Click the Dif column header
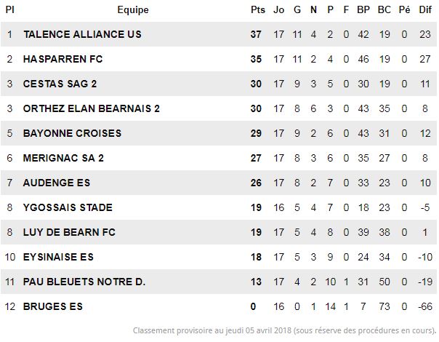Image resolution: width=439 pixels, height=342 pixels. (x=425, y=9)
